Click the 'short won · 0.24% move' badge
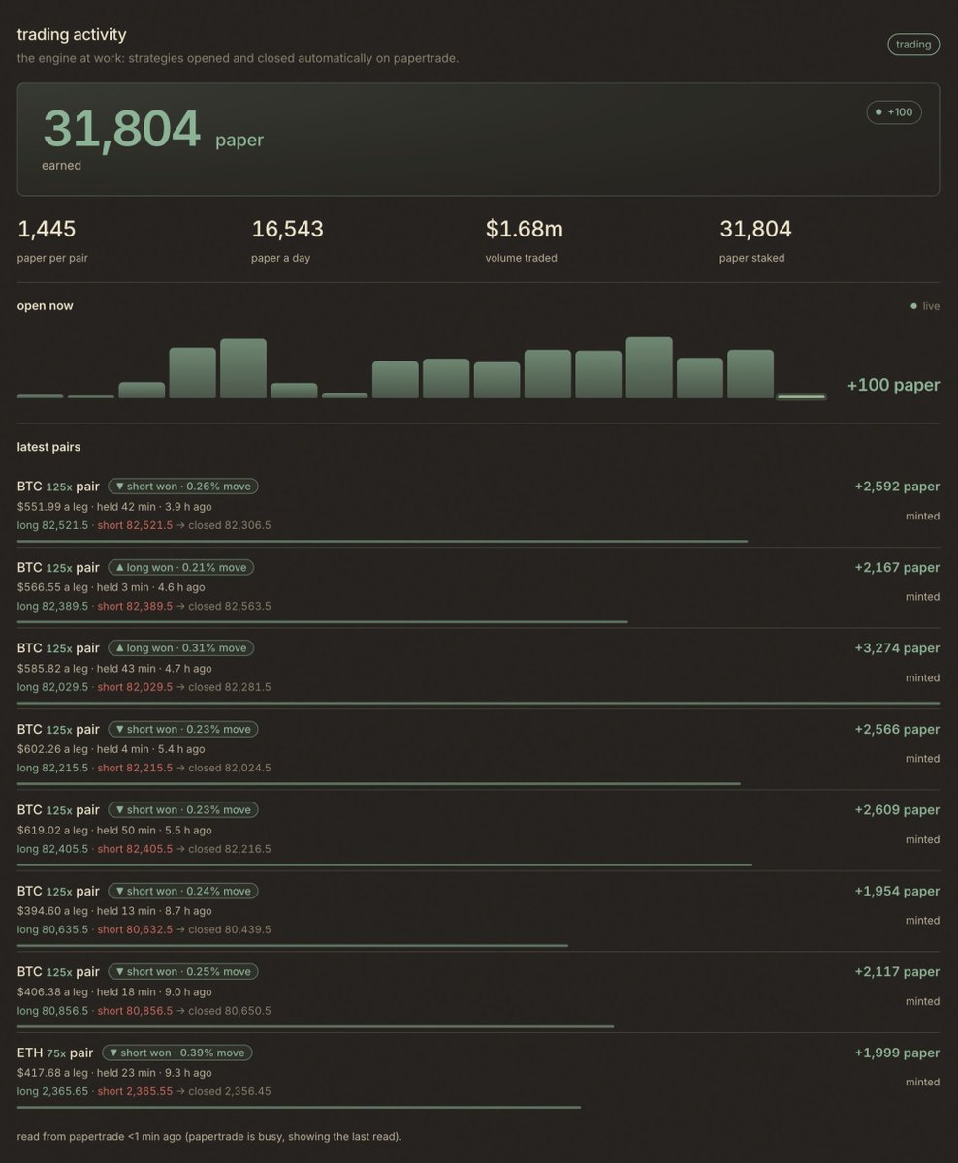 click(183, 891)
